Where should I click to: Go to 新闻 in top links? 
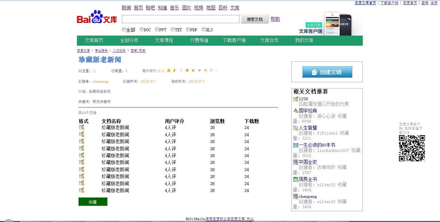click(x=126, y=8)
